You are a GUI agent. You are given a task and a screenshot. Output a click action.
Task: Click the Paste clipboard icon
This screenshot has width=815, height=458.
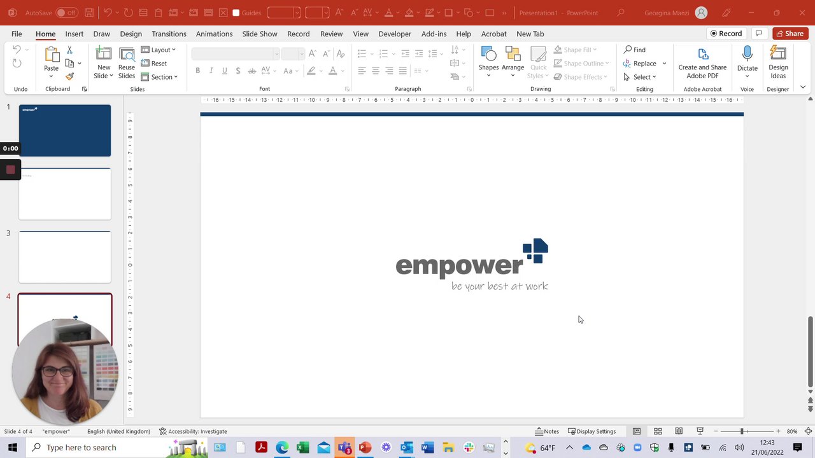[51, 56]
